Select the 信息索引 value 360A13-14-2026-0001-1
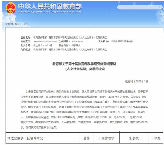The height and width of the screenshot is (145, 164). click(x=45, y=42)
